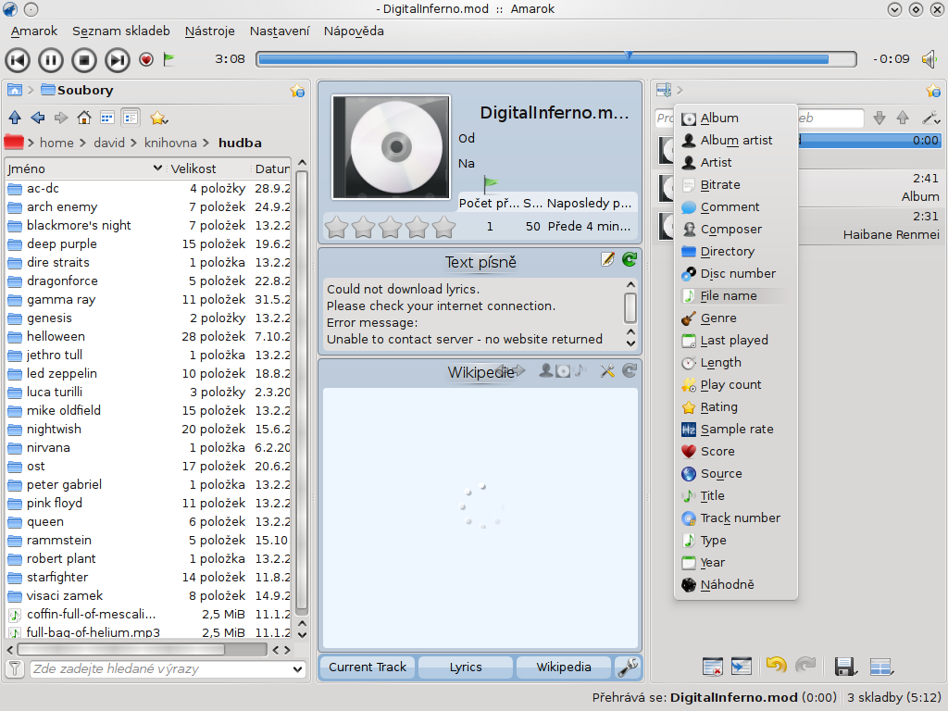Select the 'blackmore's night' folder

click(x=79, y=226)
